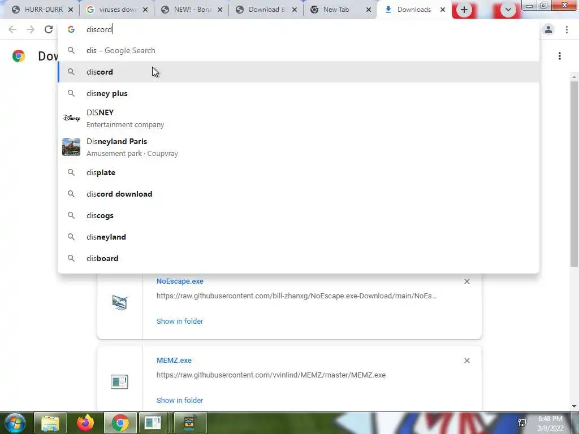Reload the current page
Viewport: 579px width, 434px height.
[49, 29]
